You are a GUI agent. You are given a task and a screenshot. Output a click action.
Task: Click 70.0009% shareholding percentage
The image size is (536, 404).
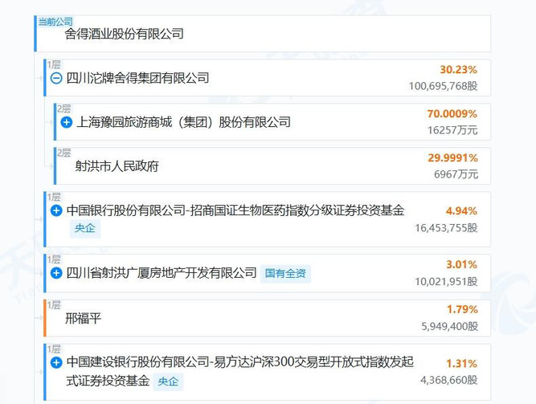[452, 113]
